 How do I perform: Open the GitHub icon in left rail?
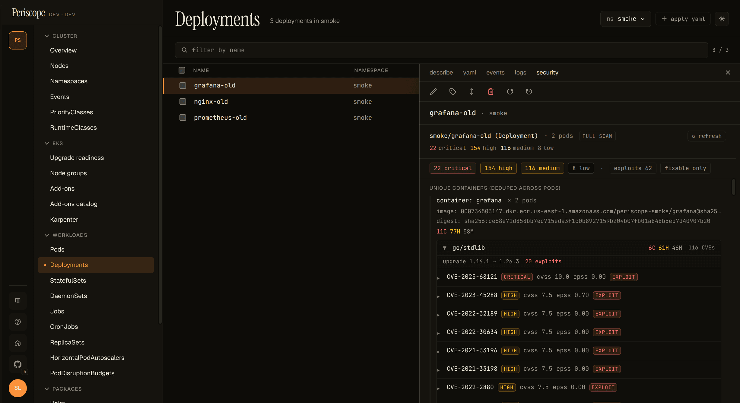(18, 364)
